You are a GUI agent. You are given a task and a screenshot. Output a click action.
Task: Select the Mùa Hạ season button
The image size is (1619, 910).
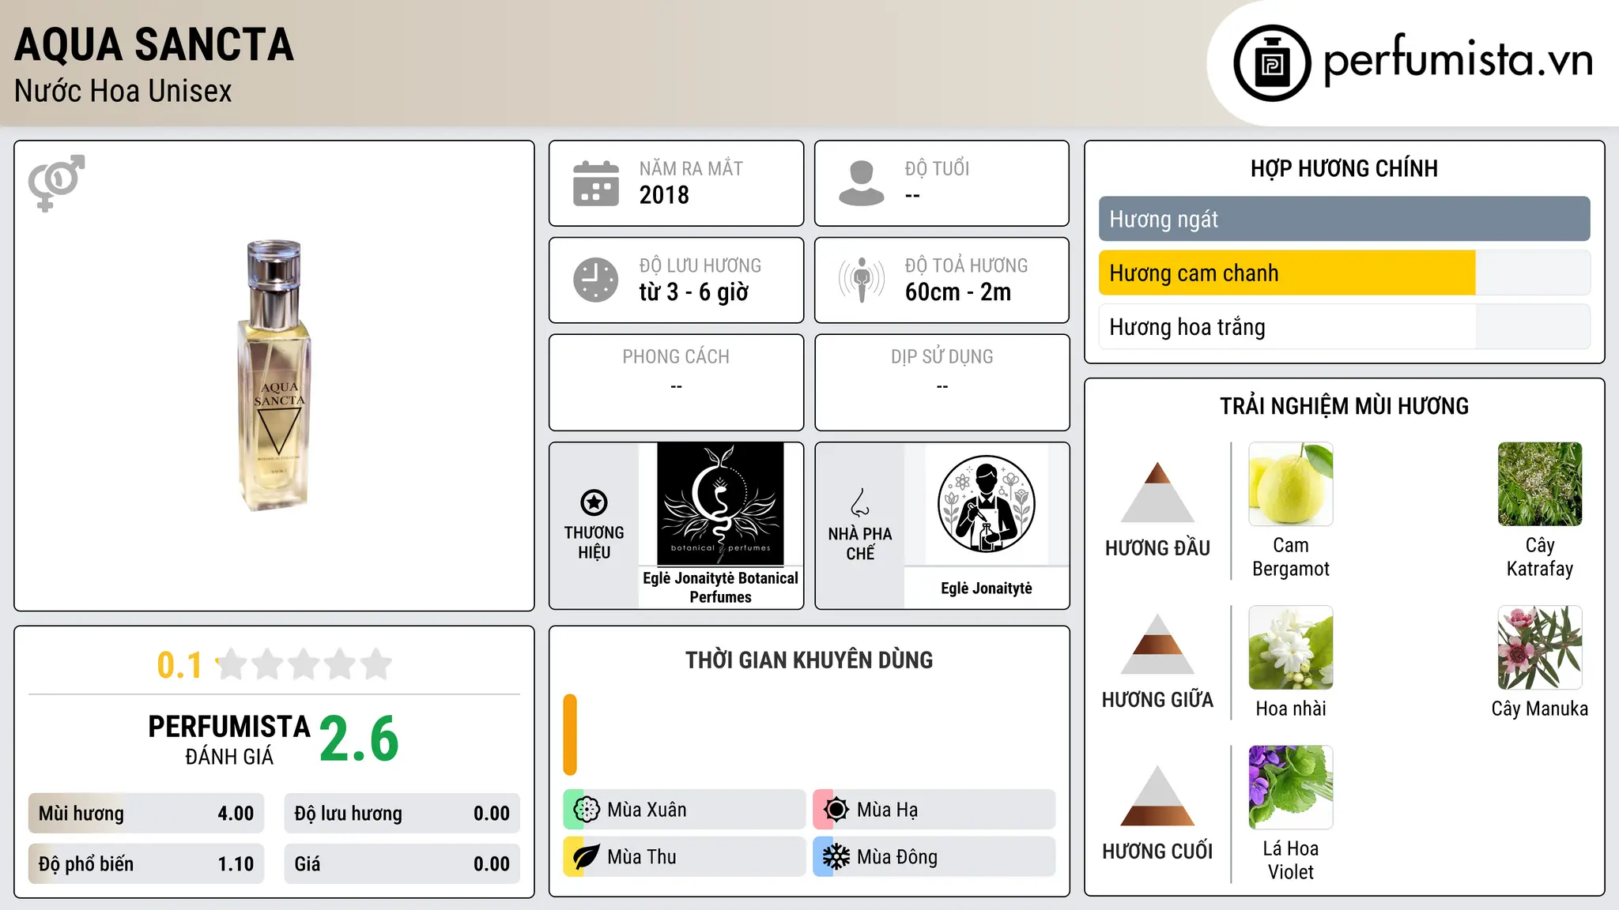click(934, 810)
